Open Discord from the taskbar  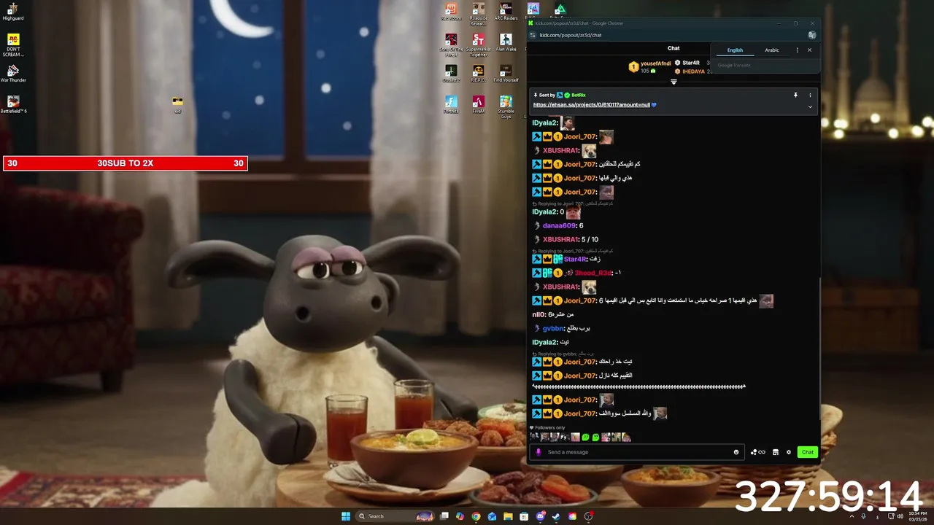(x=540, y=516)
